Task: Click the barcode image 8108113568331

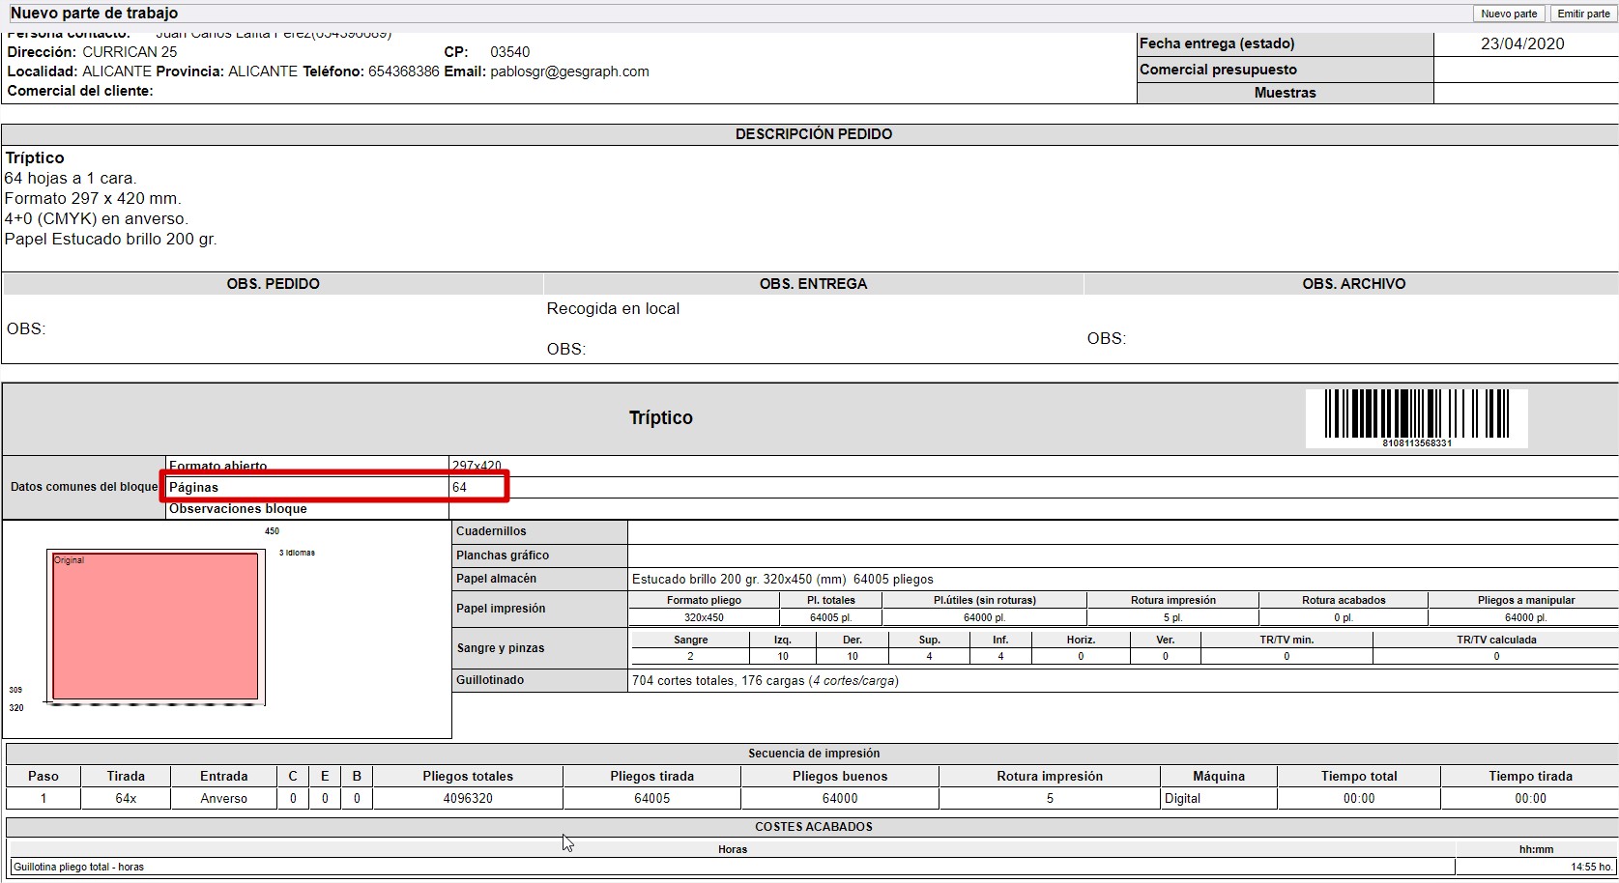Action: click(x=1416, y=417)
